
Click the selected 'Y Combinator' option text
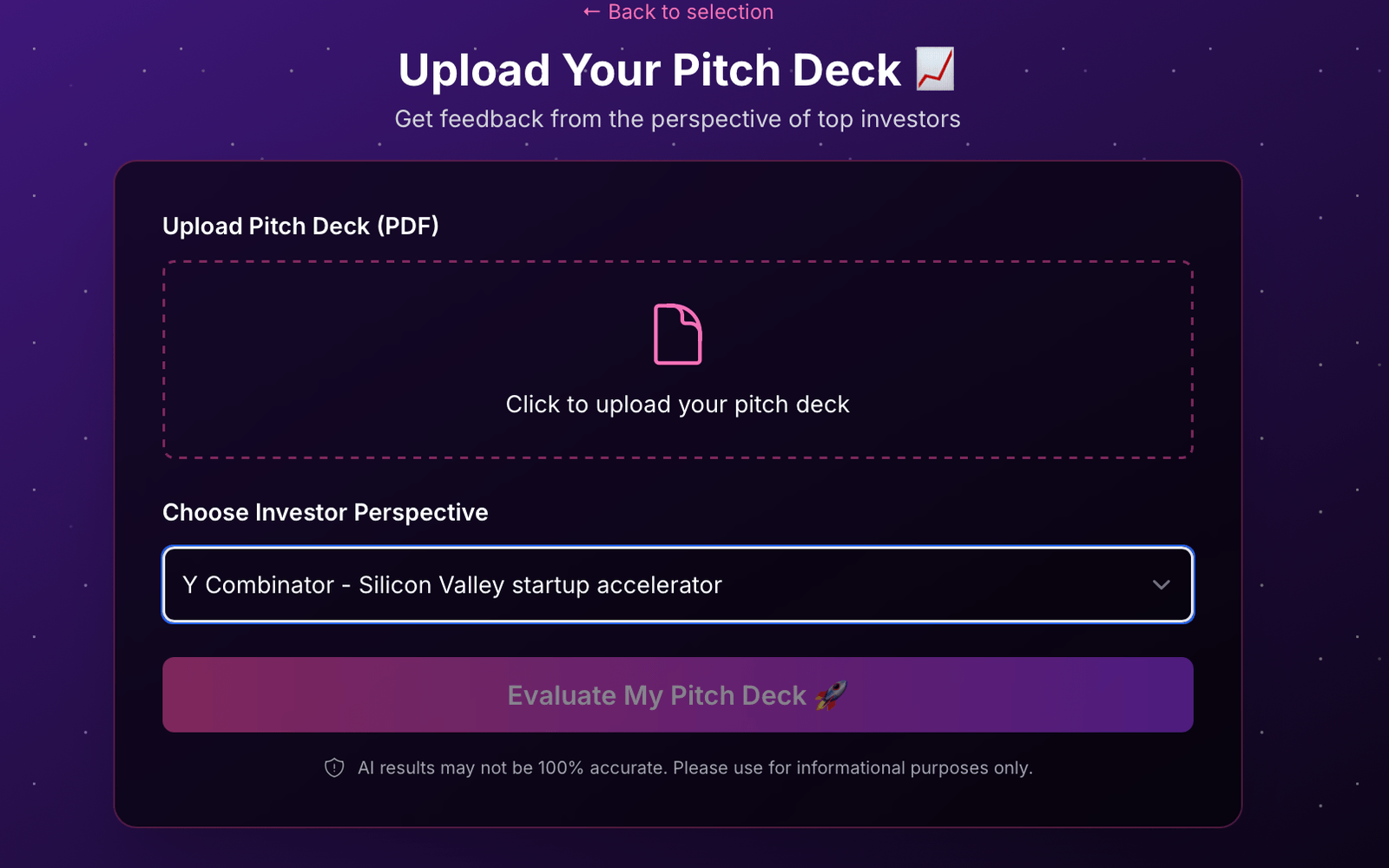(x=452, y=584)
